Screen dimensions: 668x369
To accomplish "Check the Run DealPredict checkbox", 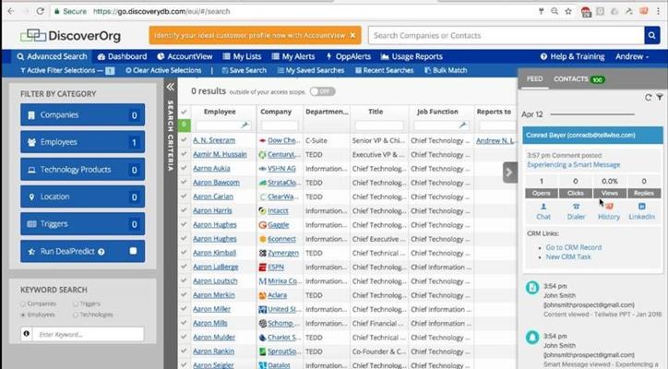I will [x=134, y=251].
